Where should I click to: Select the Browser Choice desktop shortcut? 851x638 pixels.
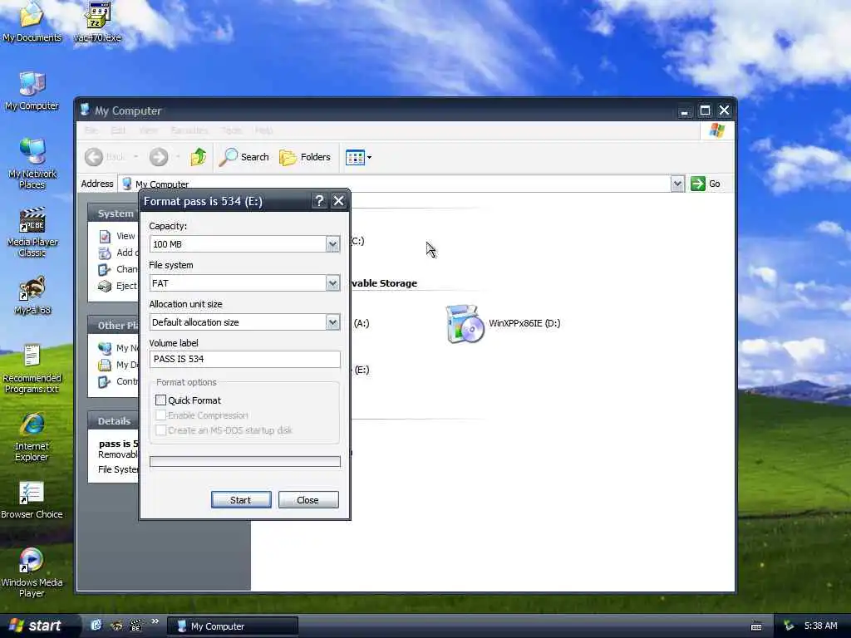coord(32,499)
